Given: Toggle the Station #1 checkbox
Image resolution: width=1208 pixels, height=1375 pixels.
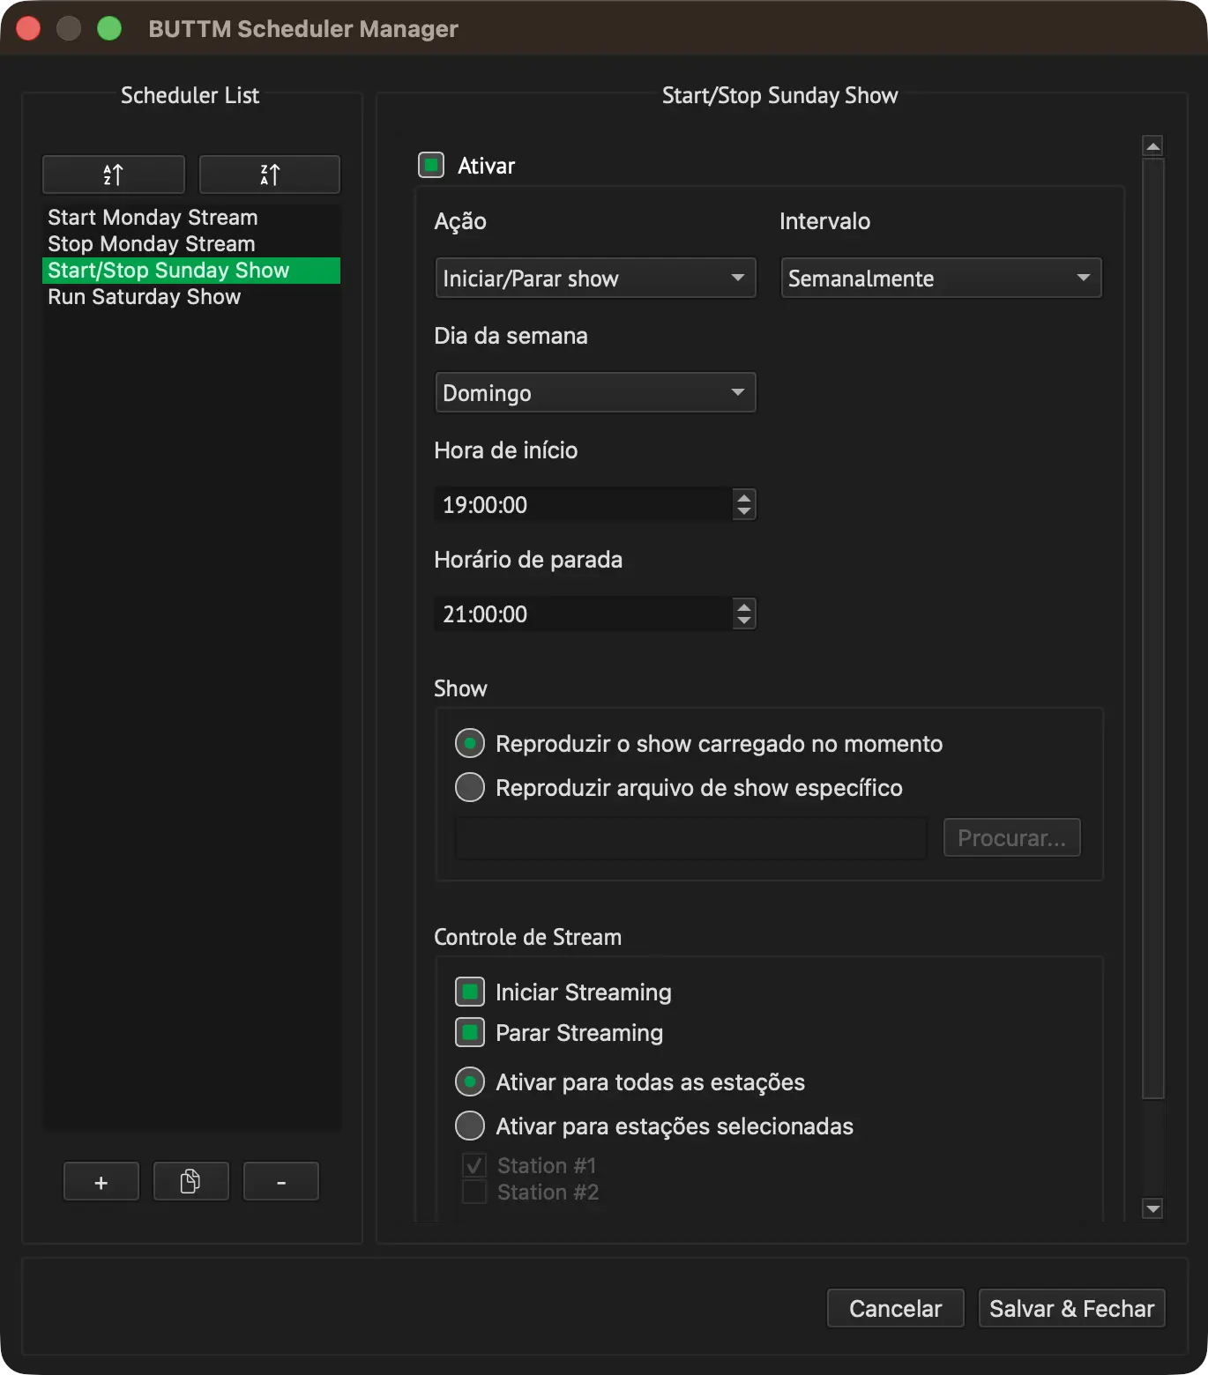Looking at the screenshot, I should pos(474,1165).
